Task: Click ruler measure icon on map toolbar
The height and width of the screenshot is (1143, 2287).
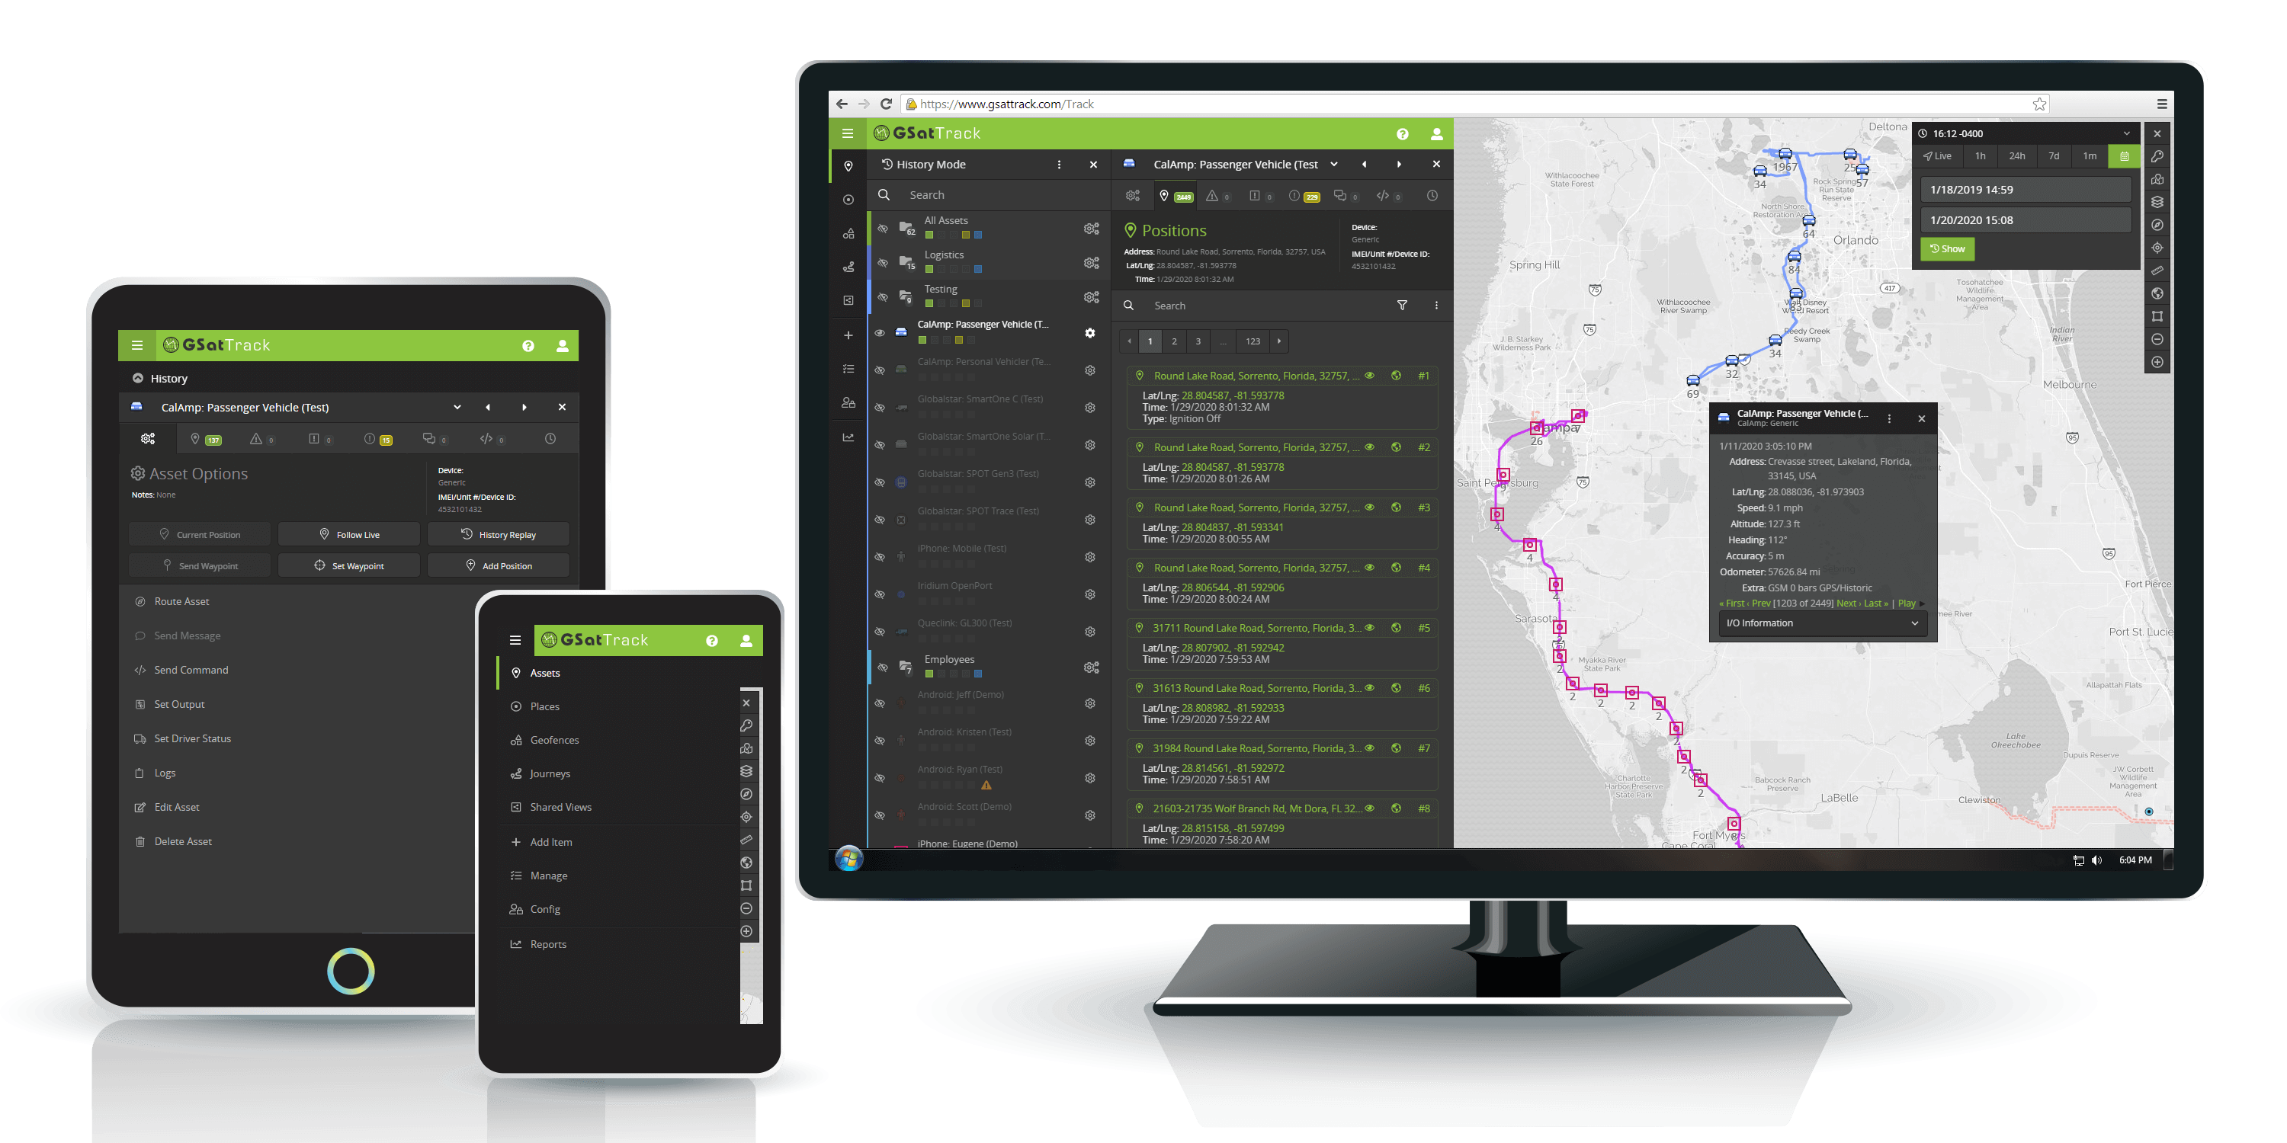Action: click(x=2157, y=271)
